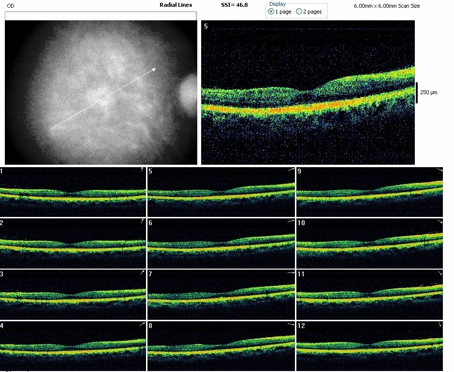Image resolution: width=454 pixels, height=372 pixels.
Task: Show radial scan thumbnail number 10
Action: (369, 243)
